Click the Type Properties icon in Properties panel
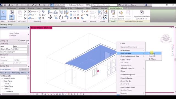The image size is (176, 99). pos(12,12)
